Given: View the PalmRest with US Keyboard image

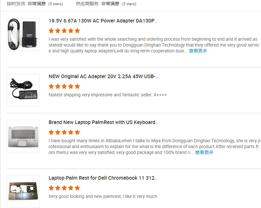Looking at the screenshot, I should [x=23, y=136].
